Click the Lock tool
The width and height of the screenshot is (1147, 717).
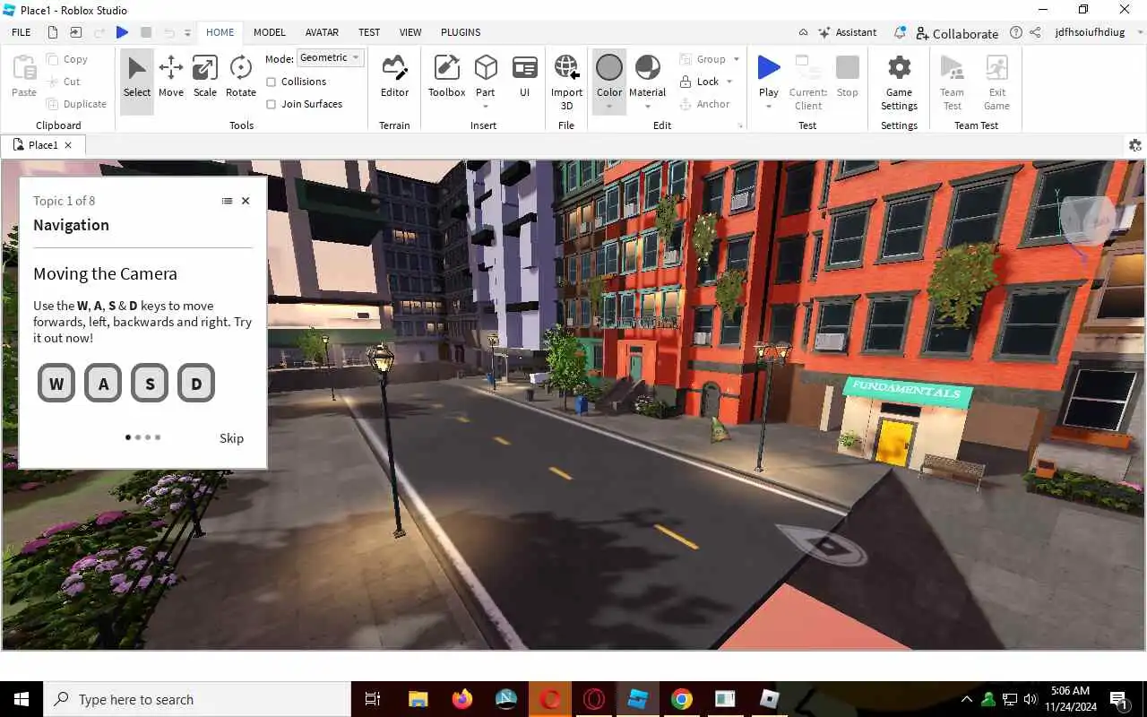(699, 82)
